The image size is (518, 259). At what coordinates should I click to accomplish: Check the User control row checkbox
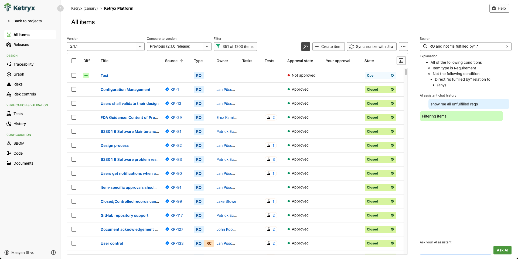tap(74, 243)
